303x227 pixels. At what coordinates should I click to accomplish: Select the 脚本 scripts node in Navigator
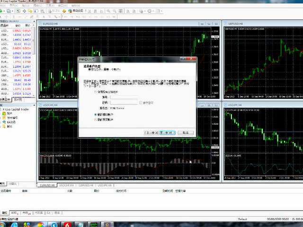[8, 126]
